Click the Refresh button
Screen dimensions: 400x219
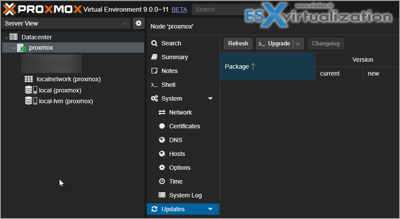[238, 43]
